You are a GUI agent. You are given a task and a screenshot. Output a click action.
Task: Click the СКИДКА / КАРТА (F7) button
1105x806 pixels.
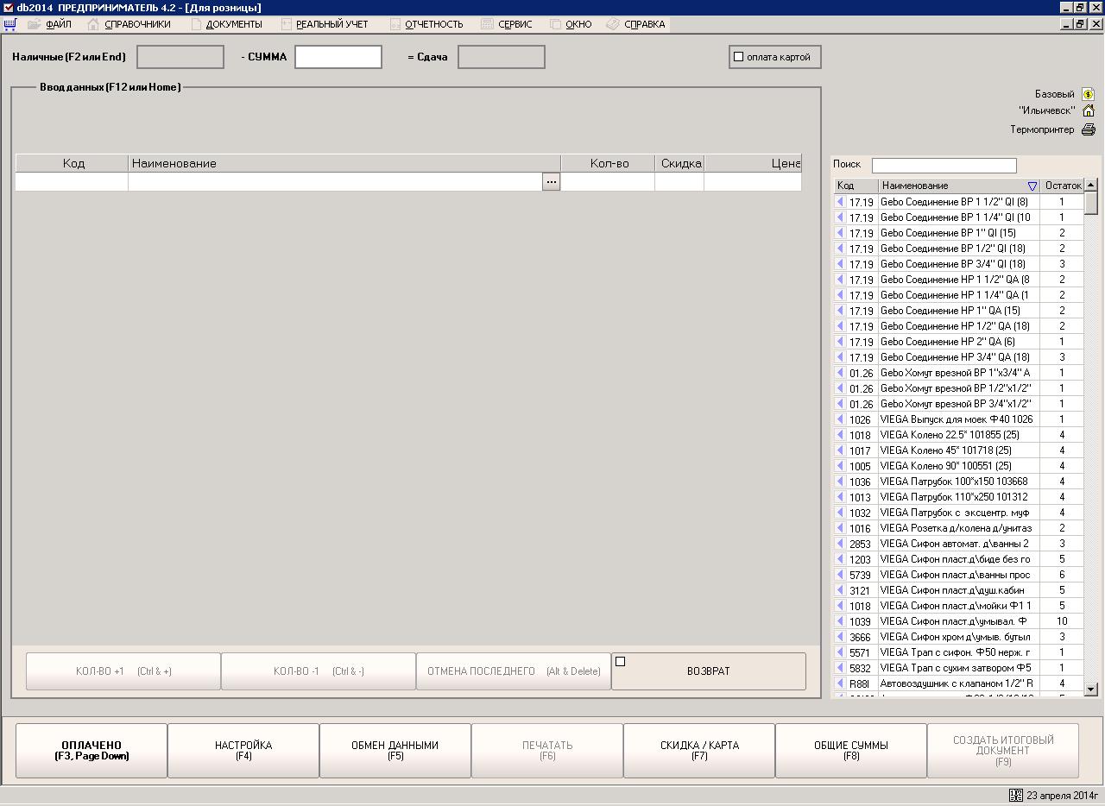coord(699,751)
